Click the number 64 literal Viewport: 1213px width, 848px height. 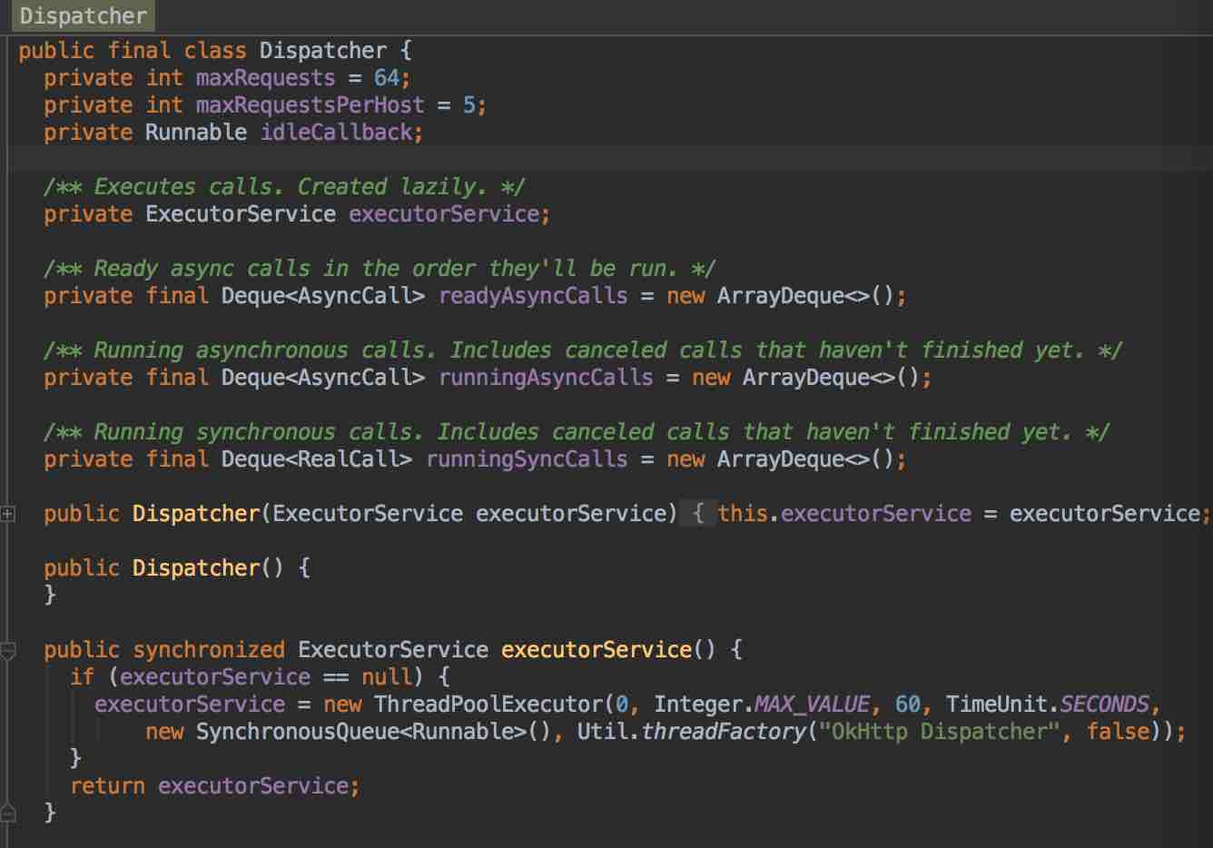[387, 78]
